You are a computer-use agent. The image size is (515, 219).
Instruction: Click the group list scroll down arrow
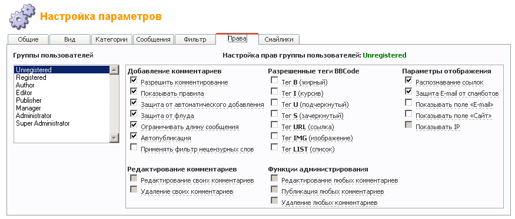click(114, 138)
